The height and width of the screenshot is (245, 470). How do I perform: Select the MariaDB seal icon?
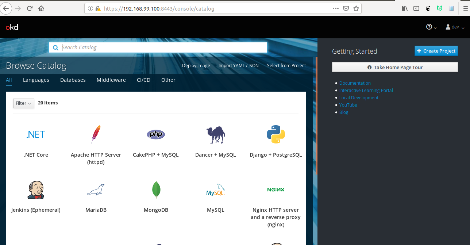point(96,190)
